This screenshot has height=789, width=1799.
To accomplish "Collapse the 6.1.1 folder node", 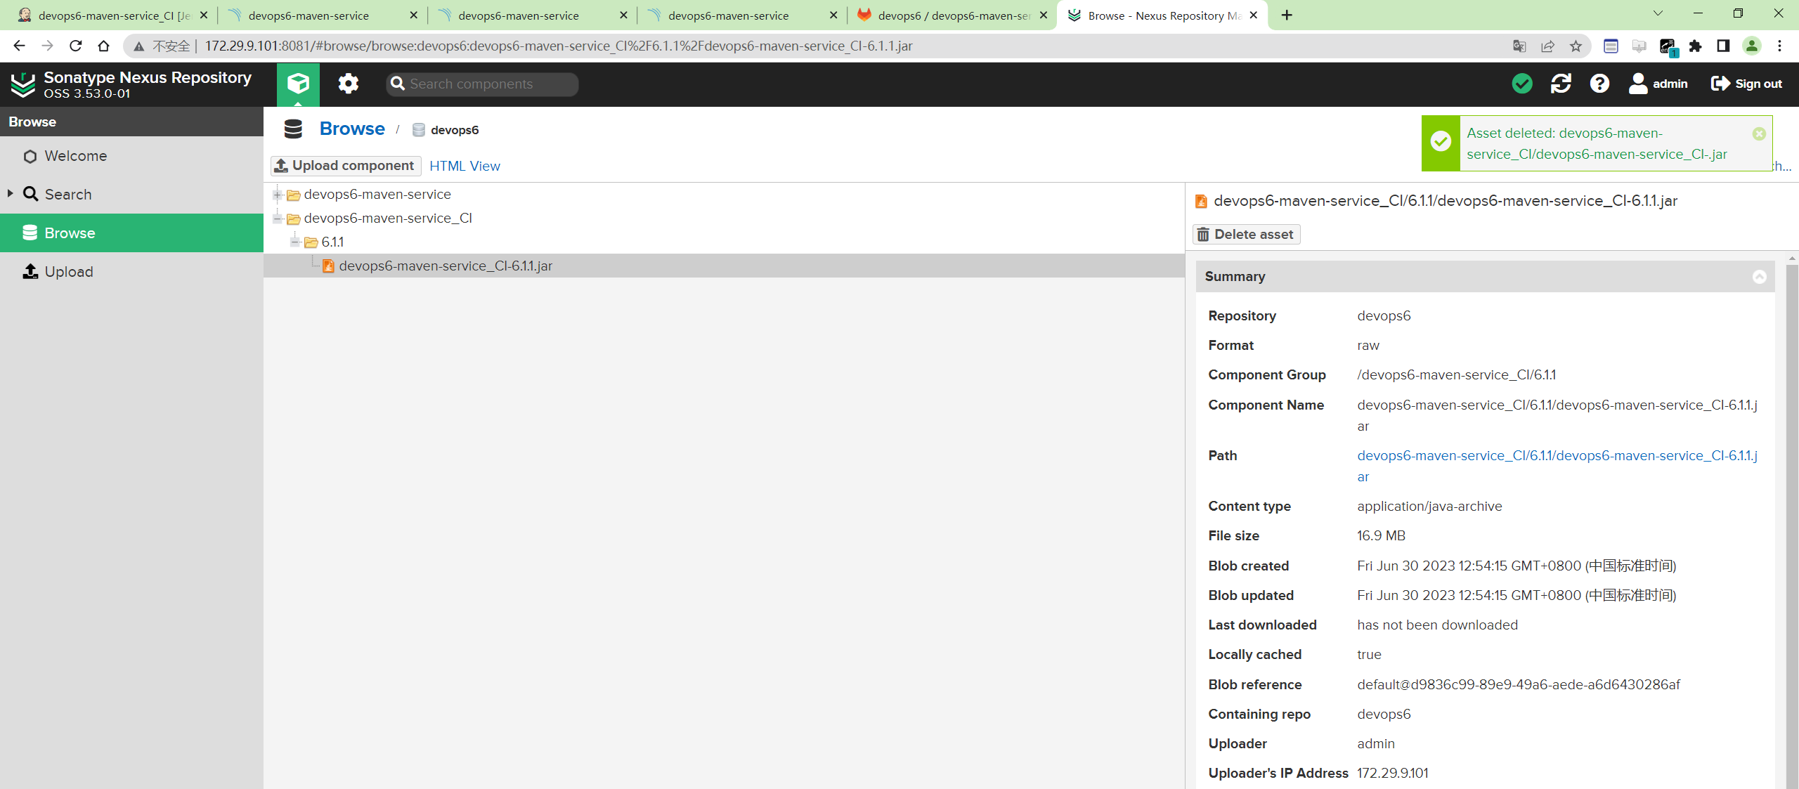I will click(295, 242).
